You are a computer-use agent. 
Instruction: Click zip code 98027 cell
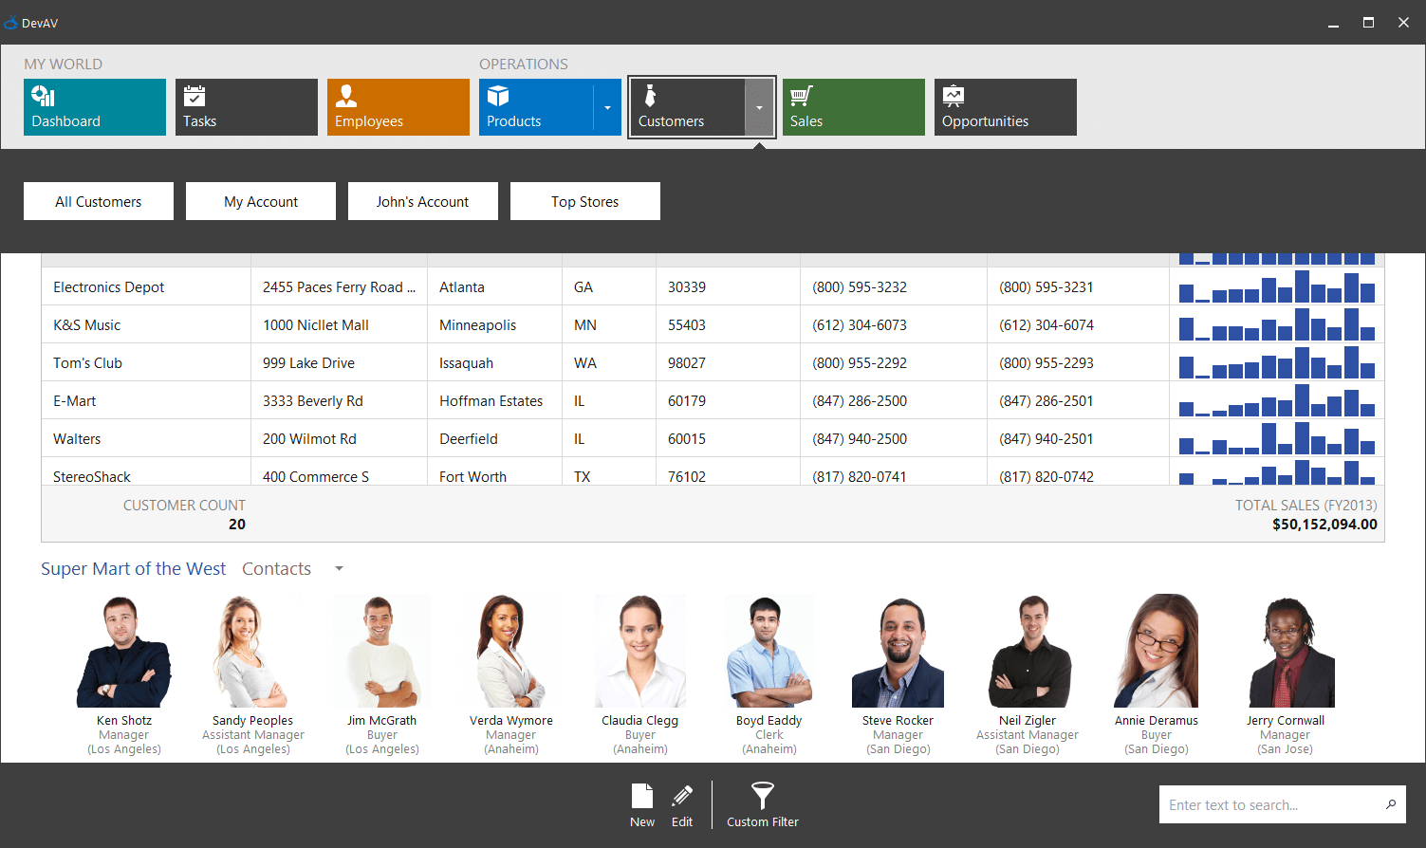pos(728,362)
